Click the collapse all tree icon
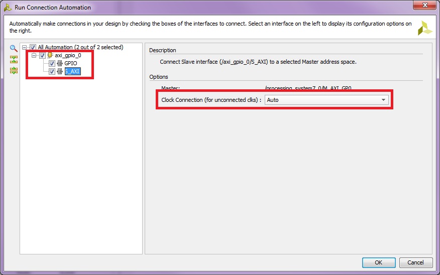 (x=14, y=59)
